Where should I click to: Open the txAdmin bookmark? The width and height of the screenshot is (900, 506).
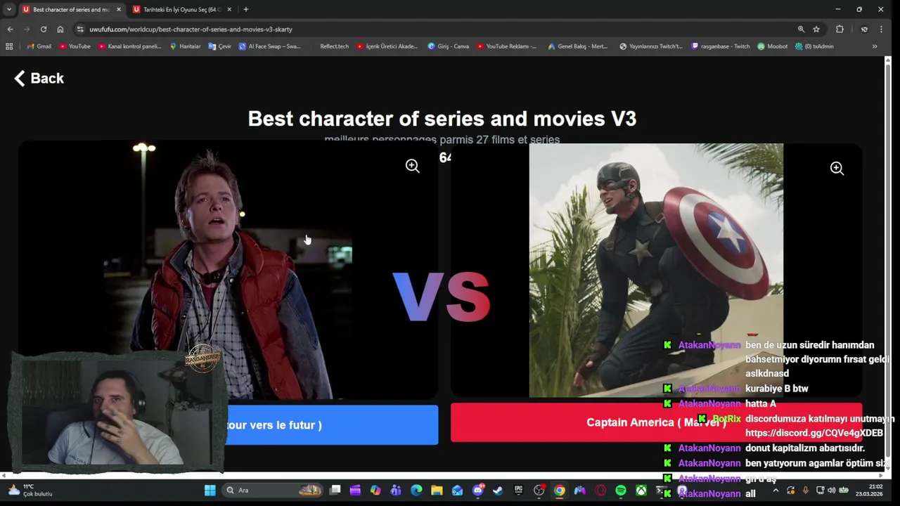pyautogui.click(x=814, y=46)
